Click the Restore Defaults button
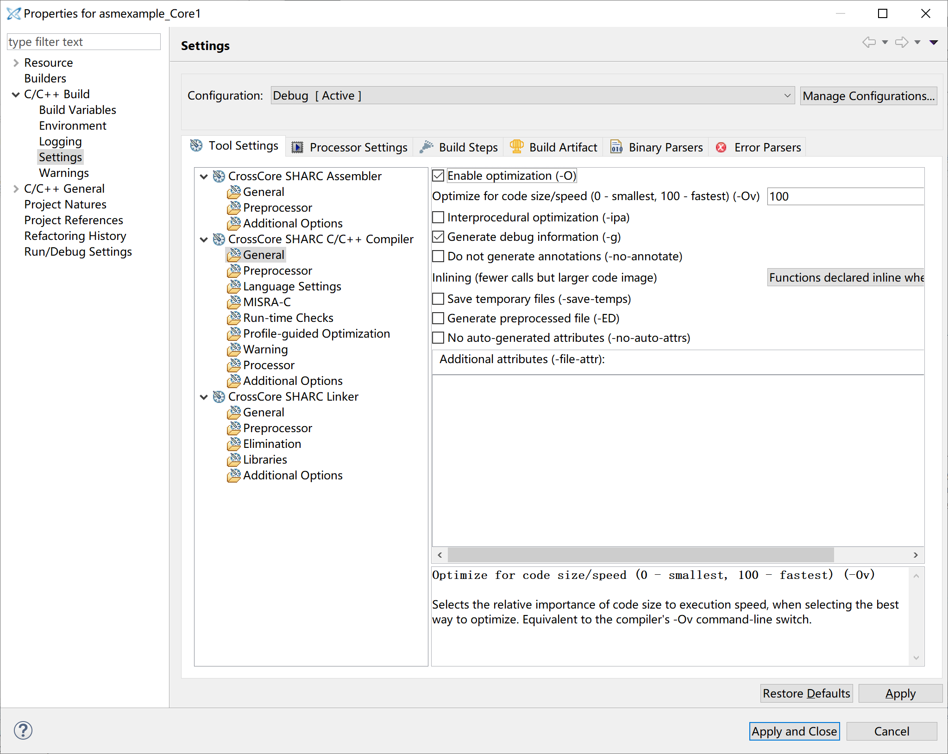The image size is (948, 754). [x=806, y=693]
